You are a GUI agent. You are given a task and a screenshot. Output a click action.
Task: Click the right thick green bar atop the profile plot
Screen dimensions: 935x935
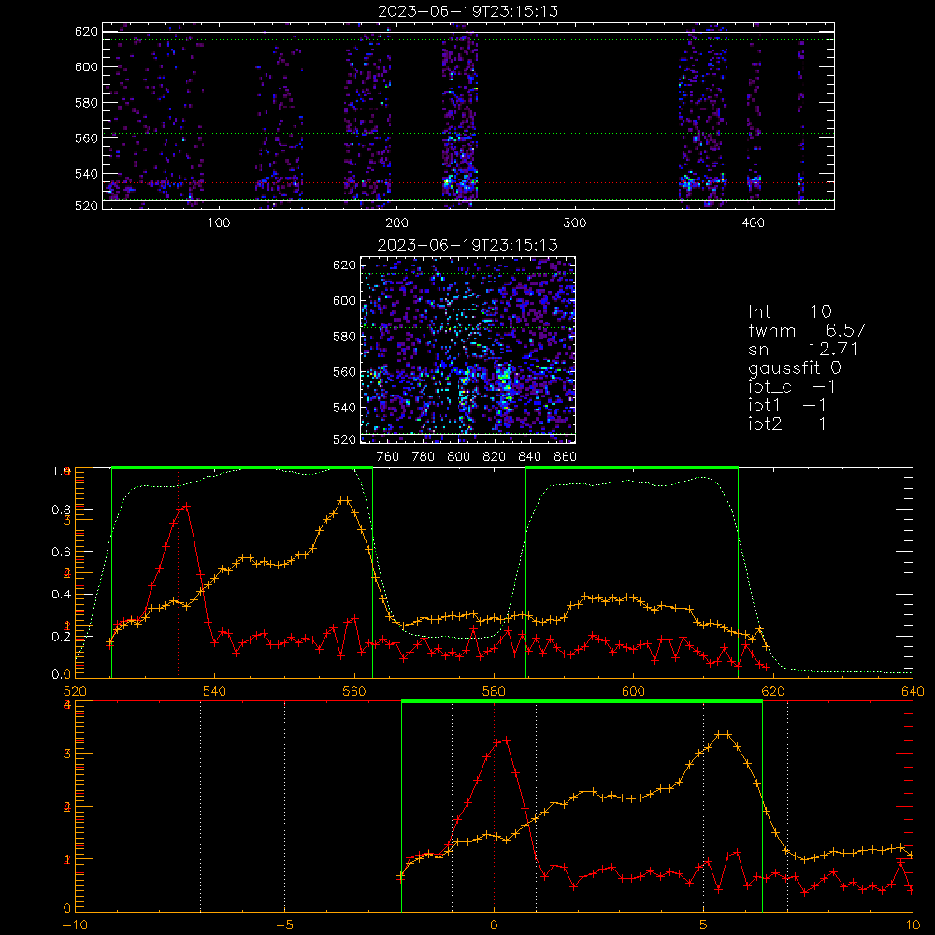coord(632,467)
